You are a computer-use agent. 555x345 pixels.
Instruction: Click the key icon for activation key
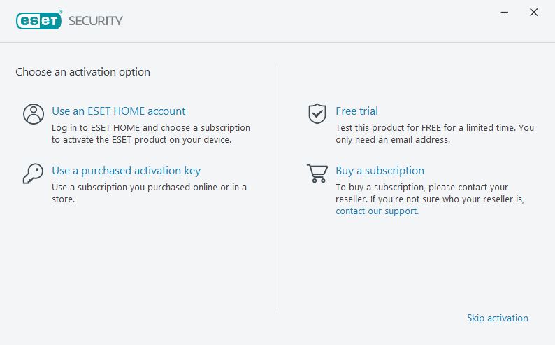click(x=33, y=174)
